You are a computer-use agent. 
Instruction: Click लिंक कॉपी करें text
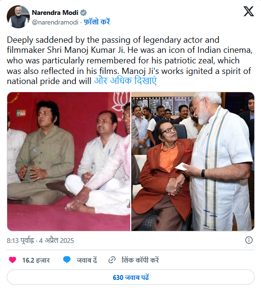click(x=140, y=260)
